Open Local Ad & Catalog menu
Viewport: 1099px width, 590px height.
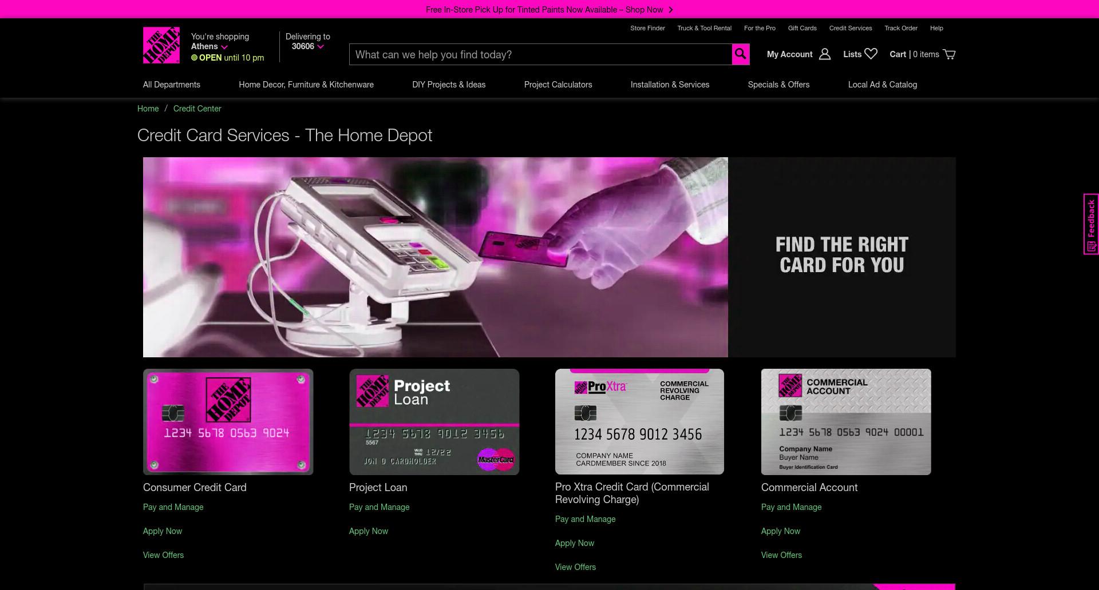pyautogui.click(x=883, y=85)
